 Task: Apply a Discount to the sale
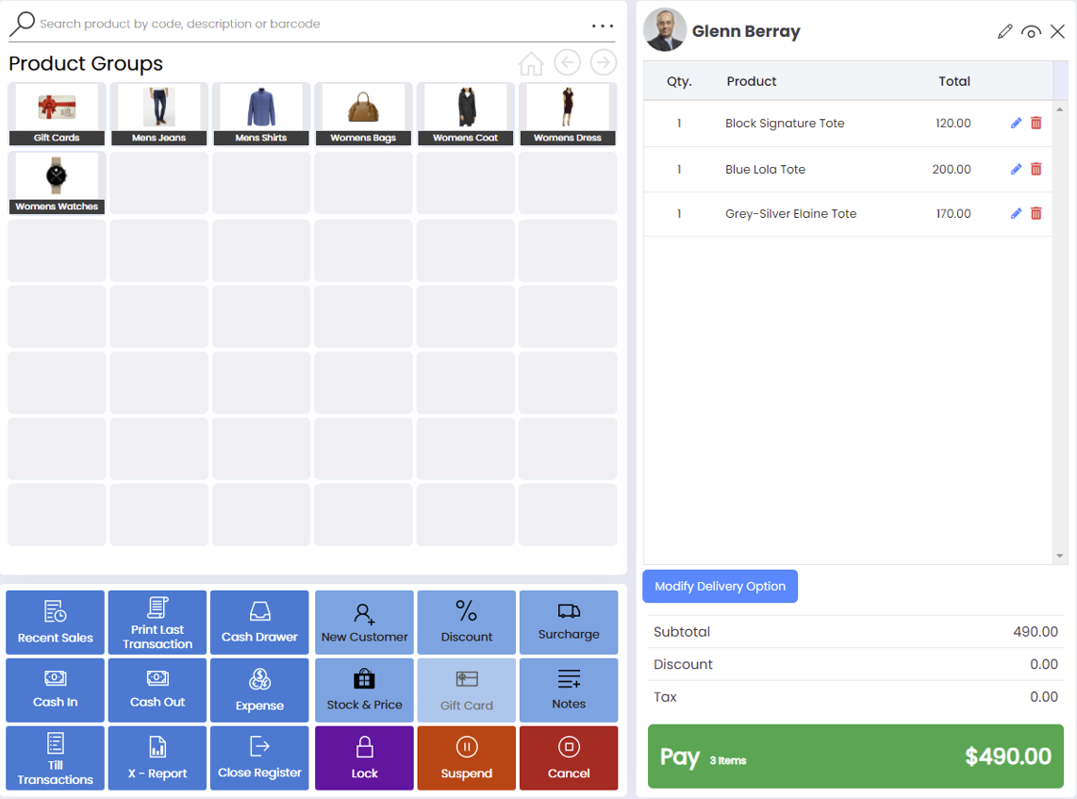(466, 623)
